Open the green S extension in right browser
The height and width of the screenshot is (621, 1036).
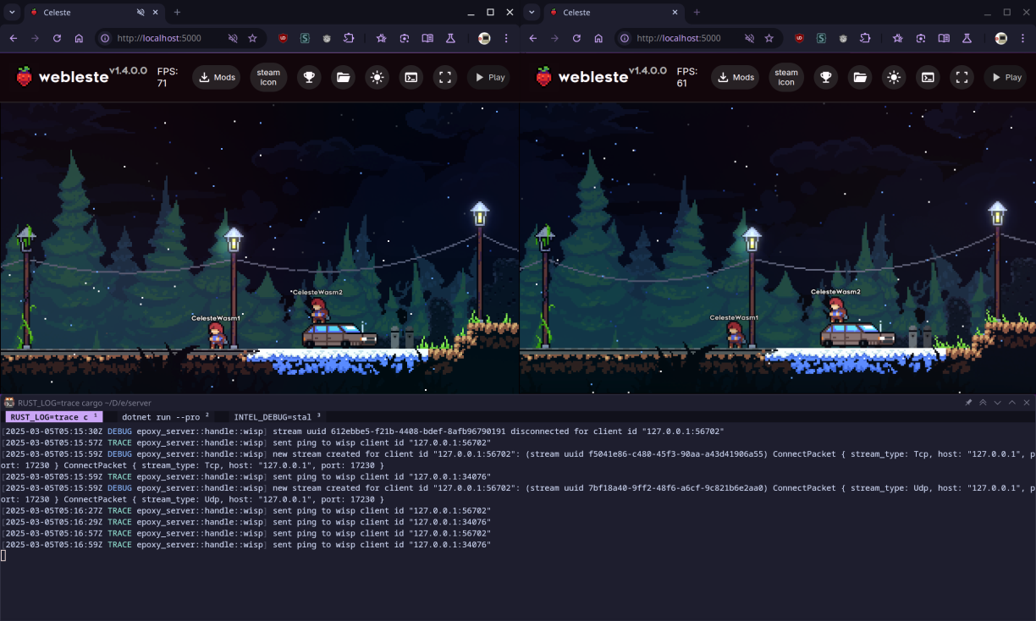[x=821, y=38]
